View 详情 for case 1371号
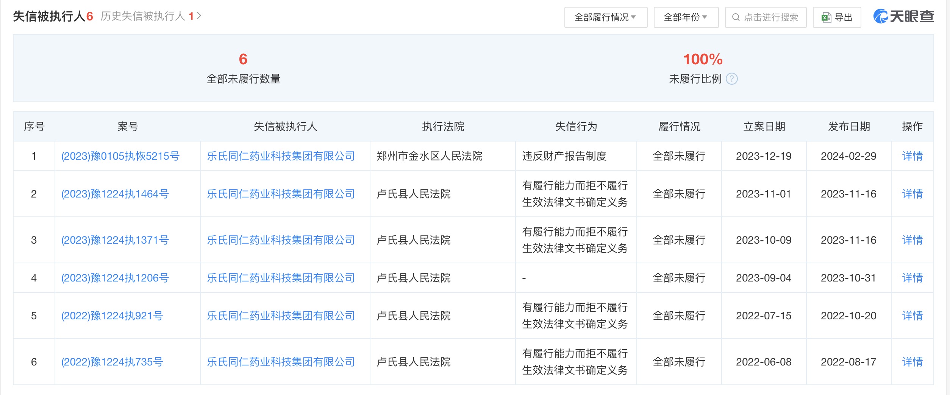 [x=912, y=240]
